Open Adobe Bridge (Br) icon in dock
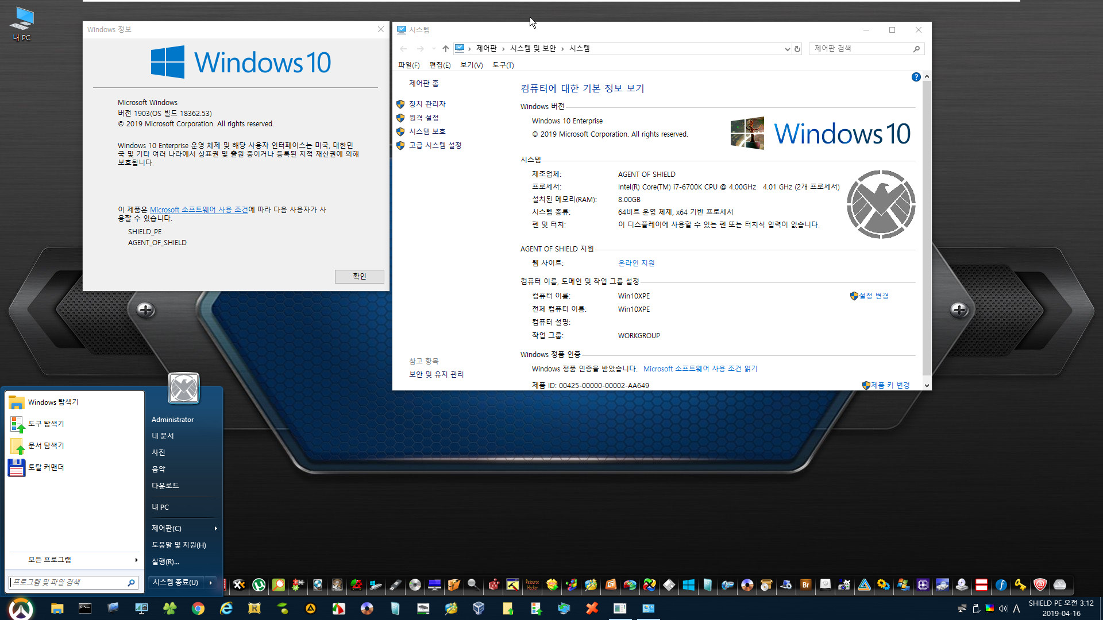Viewport: 1103px width, 620px height. (805, 584)
